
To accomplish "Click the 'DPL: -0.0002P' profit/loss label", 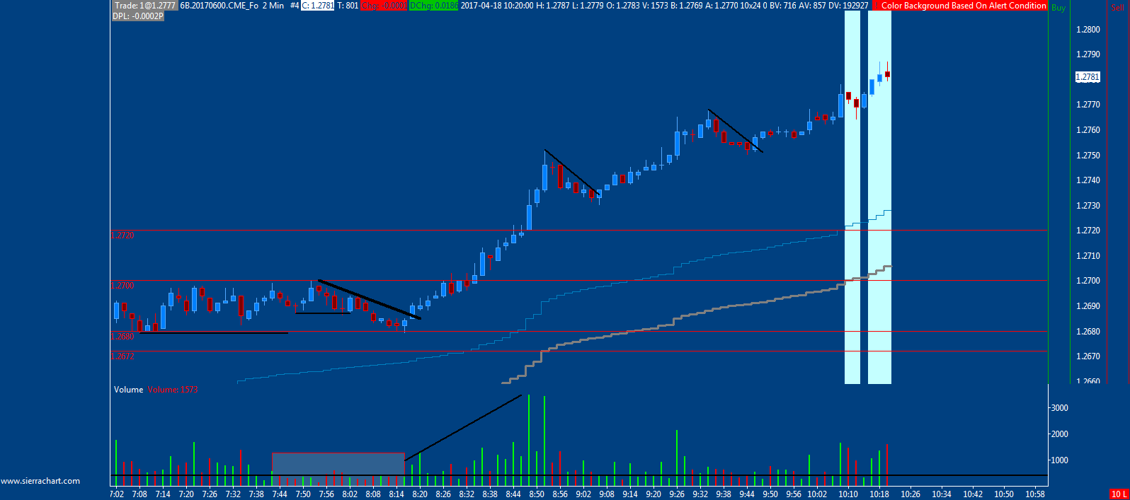I will pyautogui.click(x=138, y=16).
